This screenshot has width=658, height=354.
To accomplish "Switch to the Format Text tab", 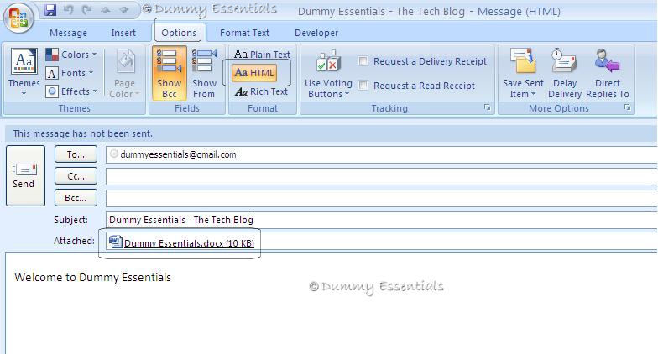I will coord(244,33).
